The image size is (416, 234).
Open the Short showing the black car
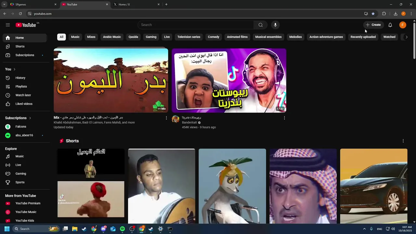click(x=374, y=186)
